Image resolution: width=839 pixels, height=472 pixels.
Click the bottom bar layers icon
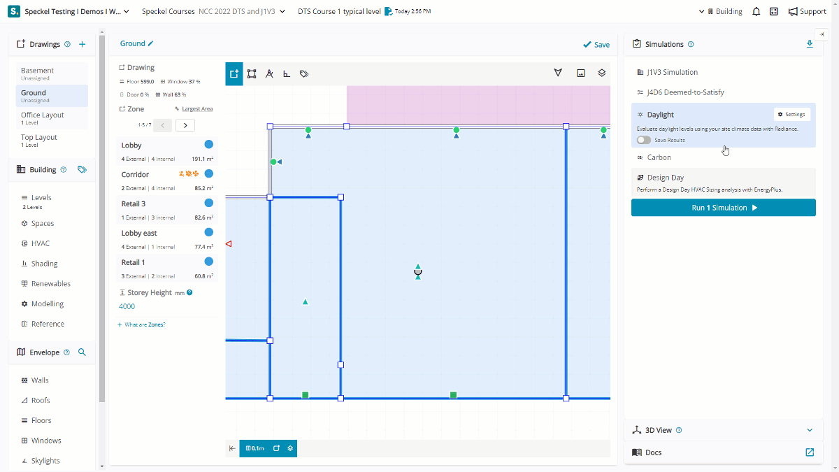290,448
